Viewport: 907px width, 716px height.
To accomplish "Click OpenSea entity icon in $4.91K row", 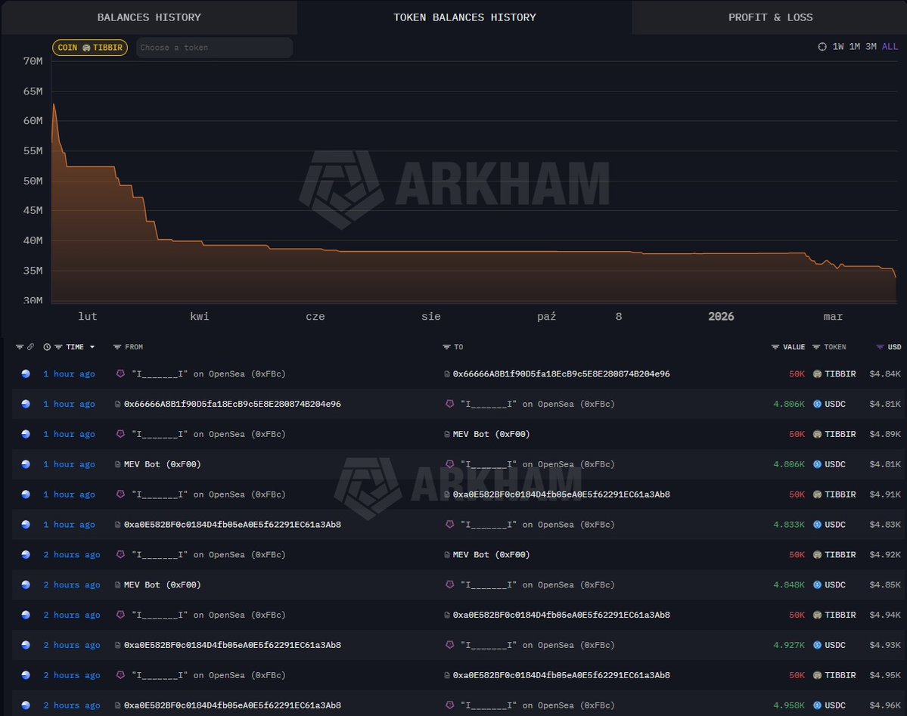I will coord(120,494).
